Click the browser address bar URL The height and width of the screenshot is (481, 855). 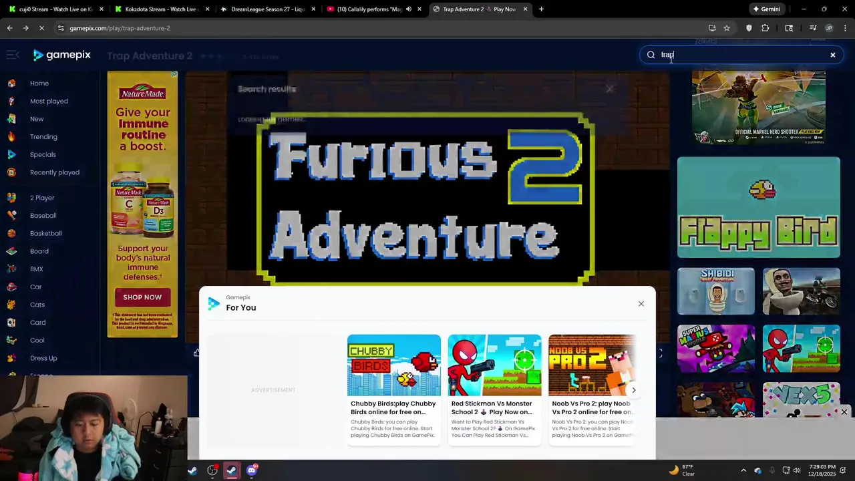(x=120, y=28)
